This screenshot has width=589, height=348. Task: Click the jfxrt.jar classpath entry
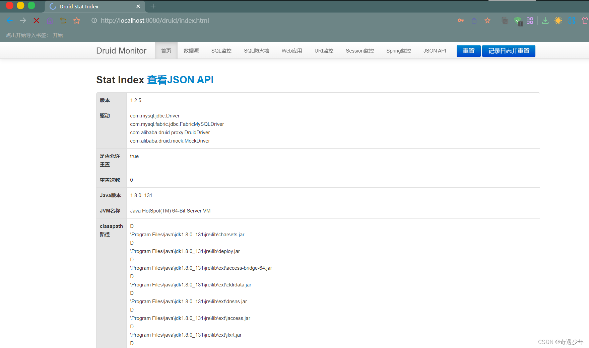186,335
